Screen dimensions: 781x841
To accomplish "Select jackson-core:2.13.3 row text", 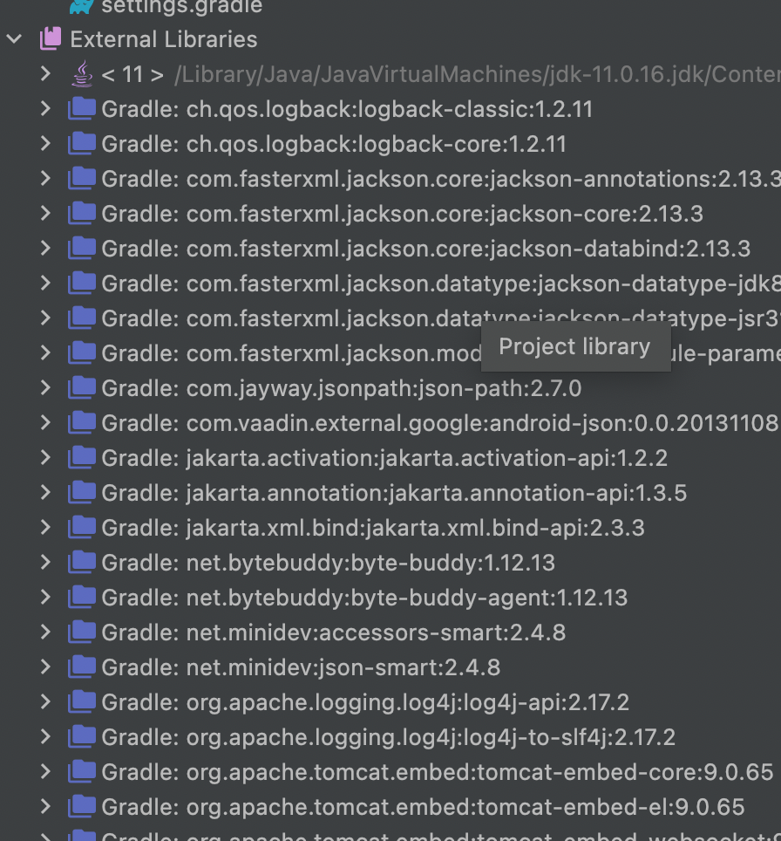I will point(402,214).
